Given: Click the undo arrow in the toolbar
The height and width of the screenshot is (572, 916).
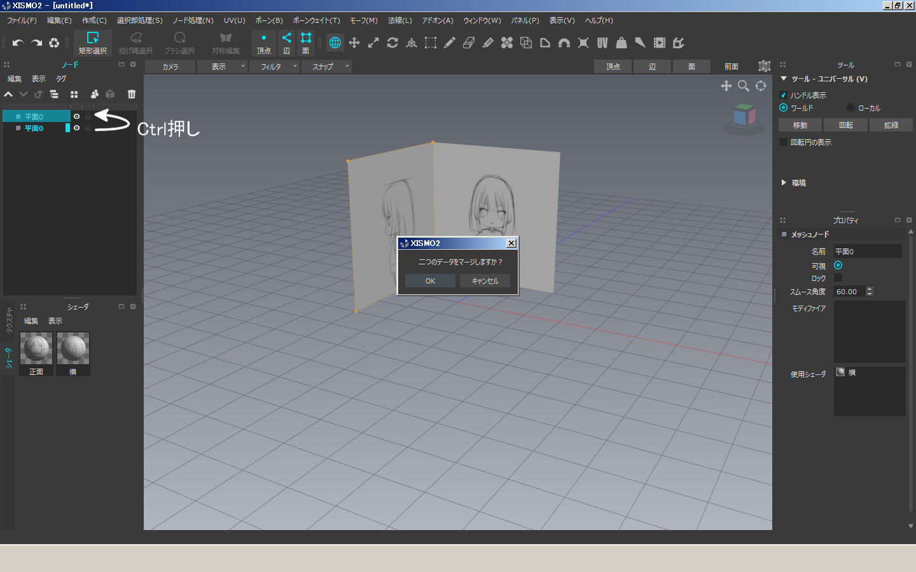Looking at the screenshot, I should [x=18, y=43].
